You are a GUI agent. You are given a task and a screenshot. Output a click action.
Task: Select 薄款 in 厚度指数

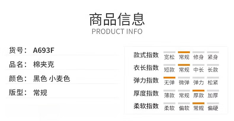169,95
